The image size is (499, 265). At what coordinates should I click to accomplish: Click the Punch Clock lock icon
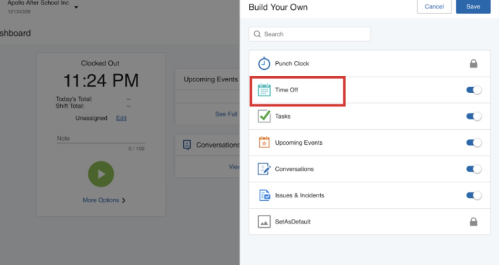point(473,64)
